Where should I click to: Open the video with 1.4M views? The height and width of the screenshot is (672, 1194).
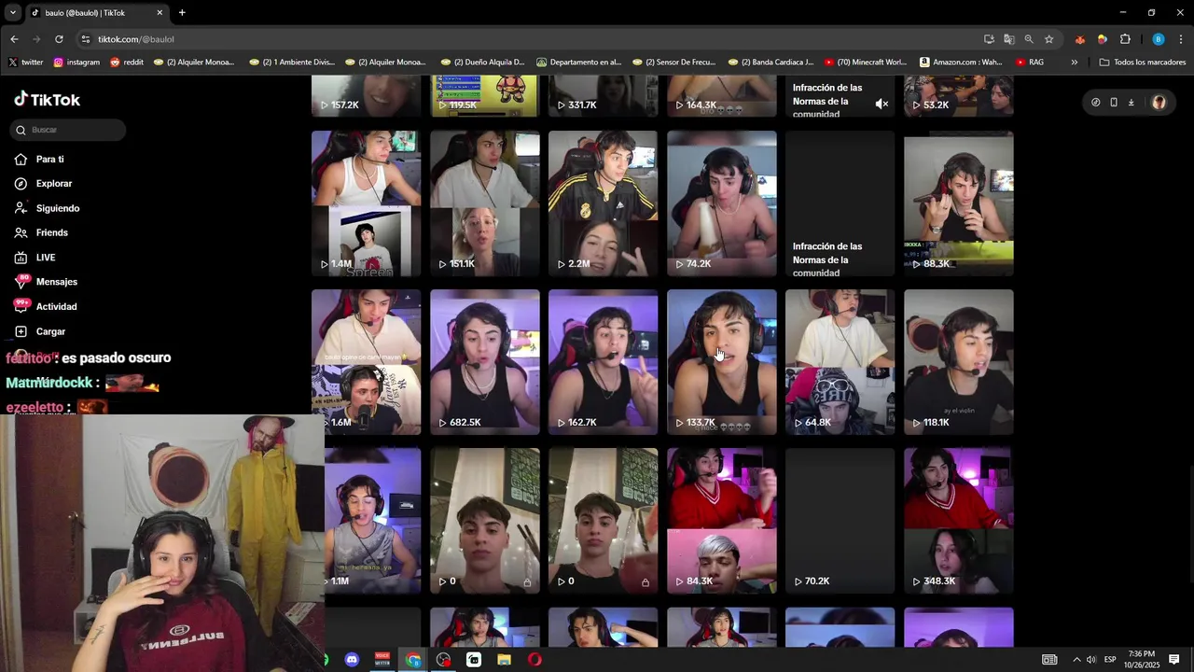(366, 203)
